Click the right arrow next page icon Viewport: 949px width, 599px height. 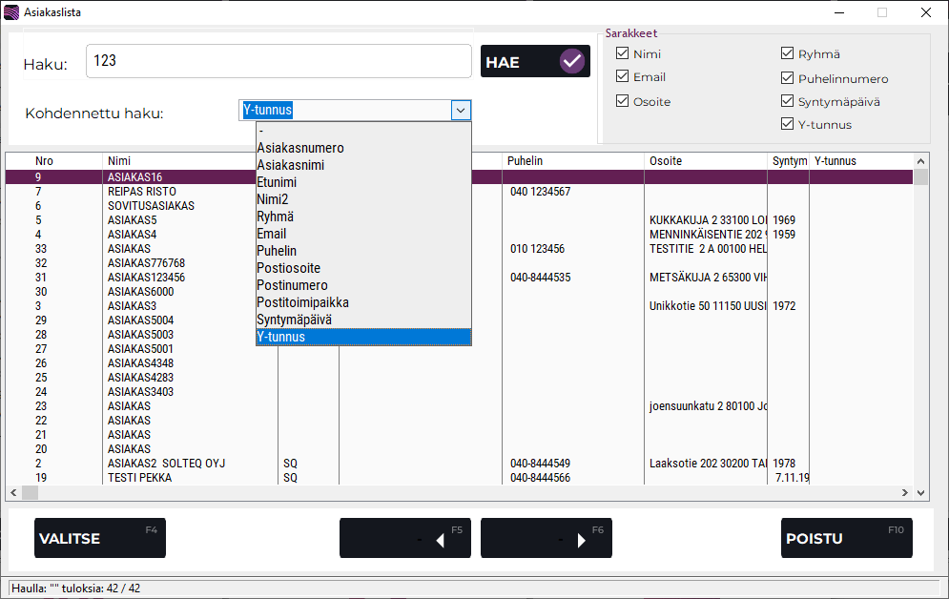pyautogui.click(x=582, y=540)
